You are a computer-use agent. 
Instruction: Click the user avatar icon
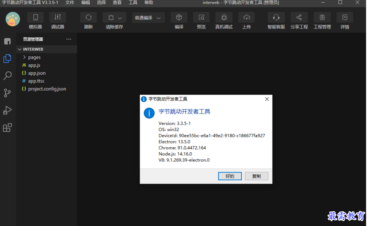click(x=13, y=19)
